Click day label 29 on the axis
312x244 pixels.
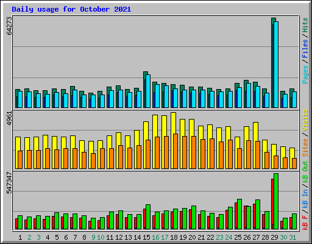274,237
